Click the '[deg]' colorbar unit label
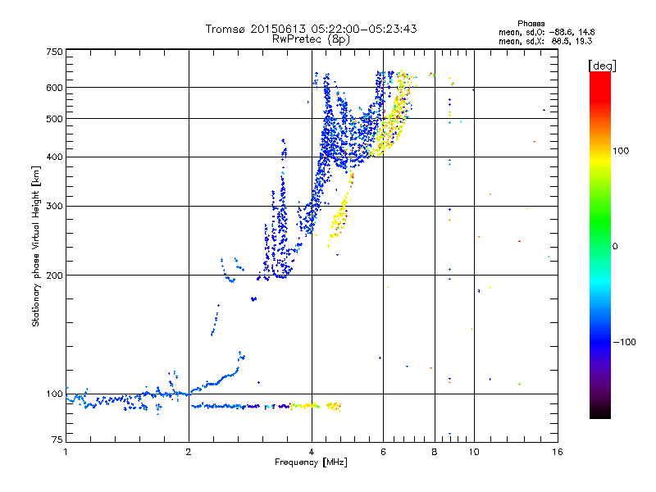656x492 pixels. 602,66
